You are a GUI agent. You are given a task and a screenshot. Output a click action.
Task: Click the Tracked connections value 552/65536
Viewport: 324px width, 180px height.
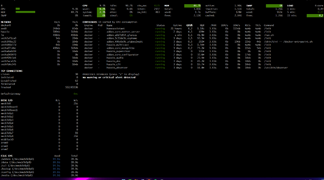[72, 88]
